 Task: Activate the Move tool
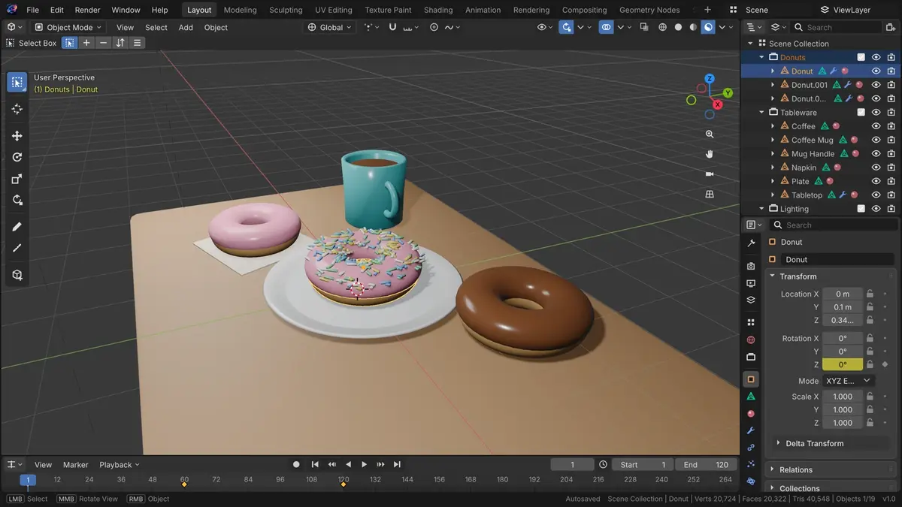pos(17,136)
